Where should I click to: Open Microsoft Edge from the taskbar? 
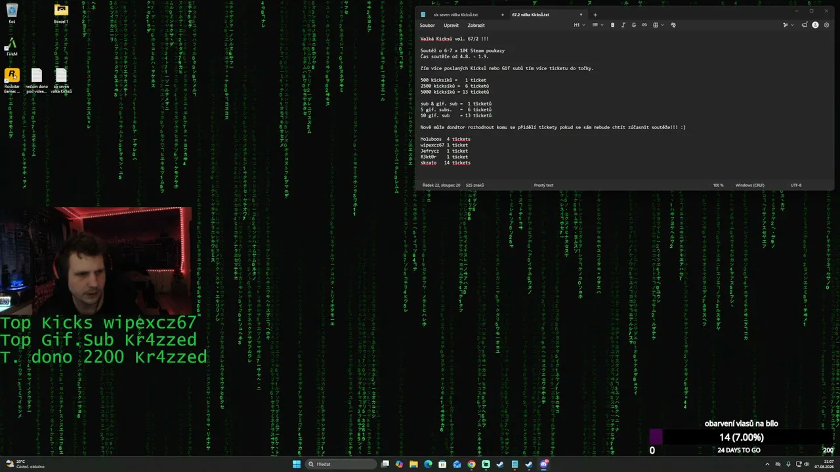click(428, 464)
